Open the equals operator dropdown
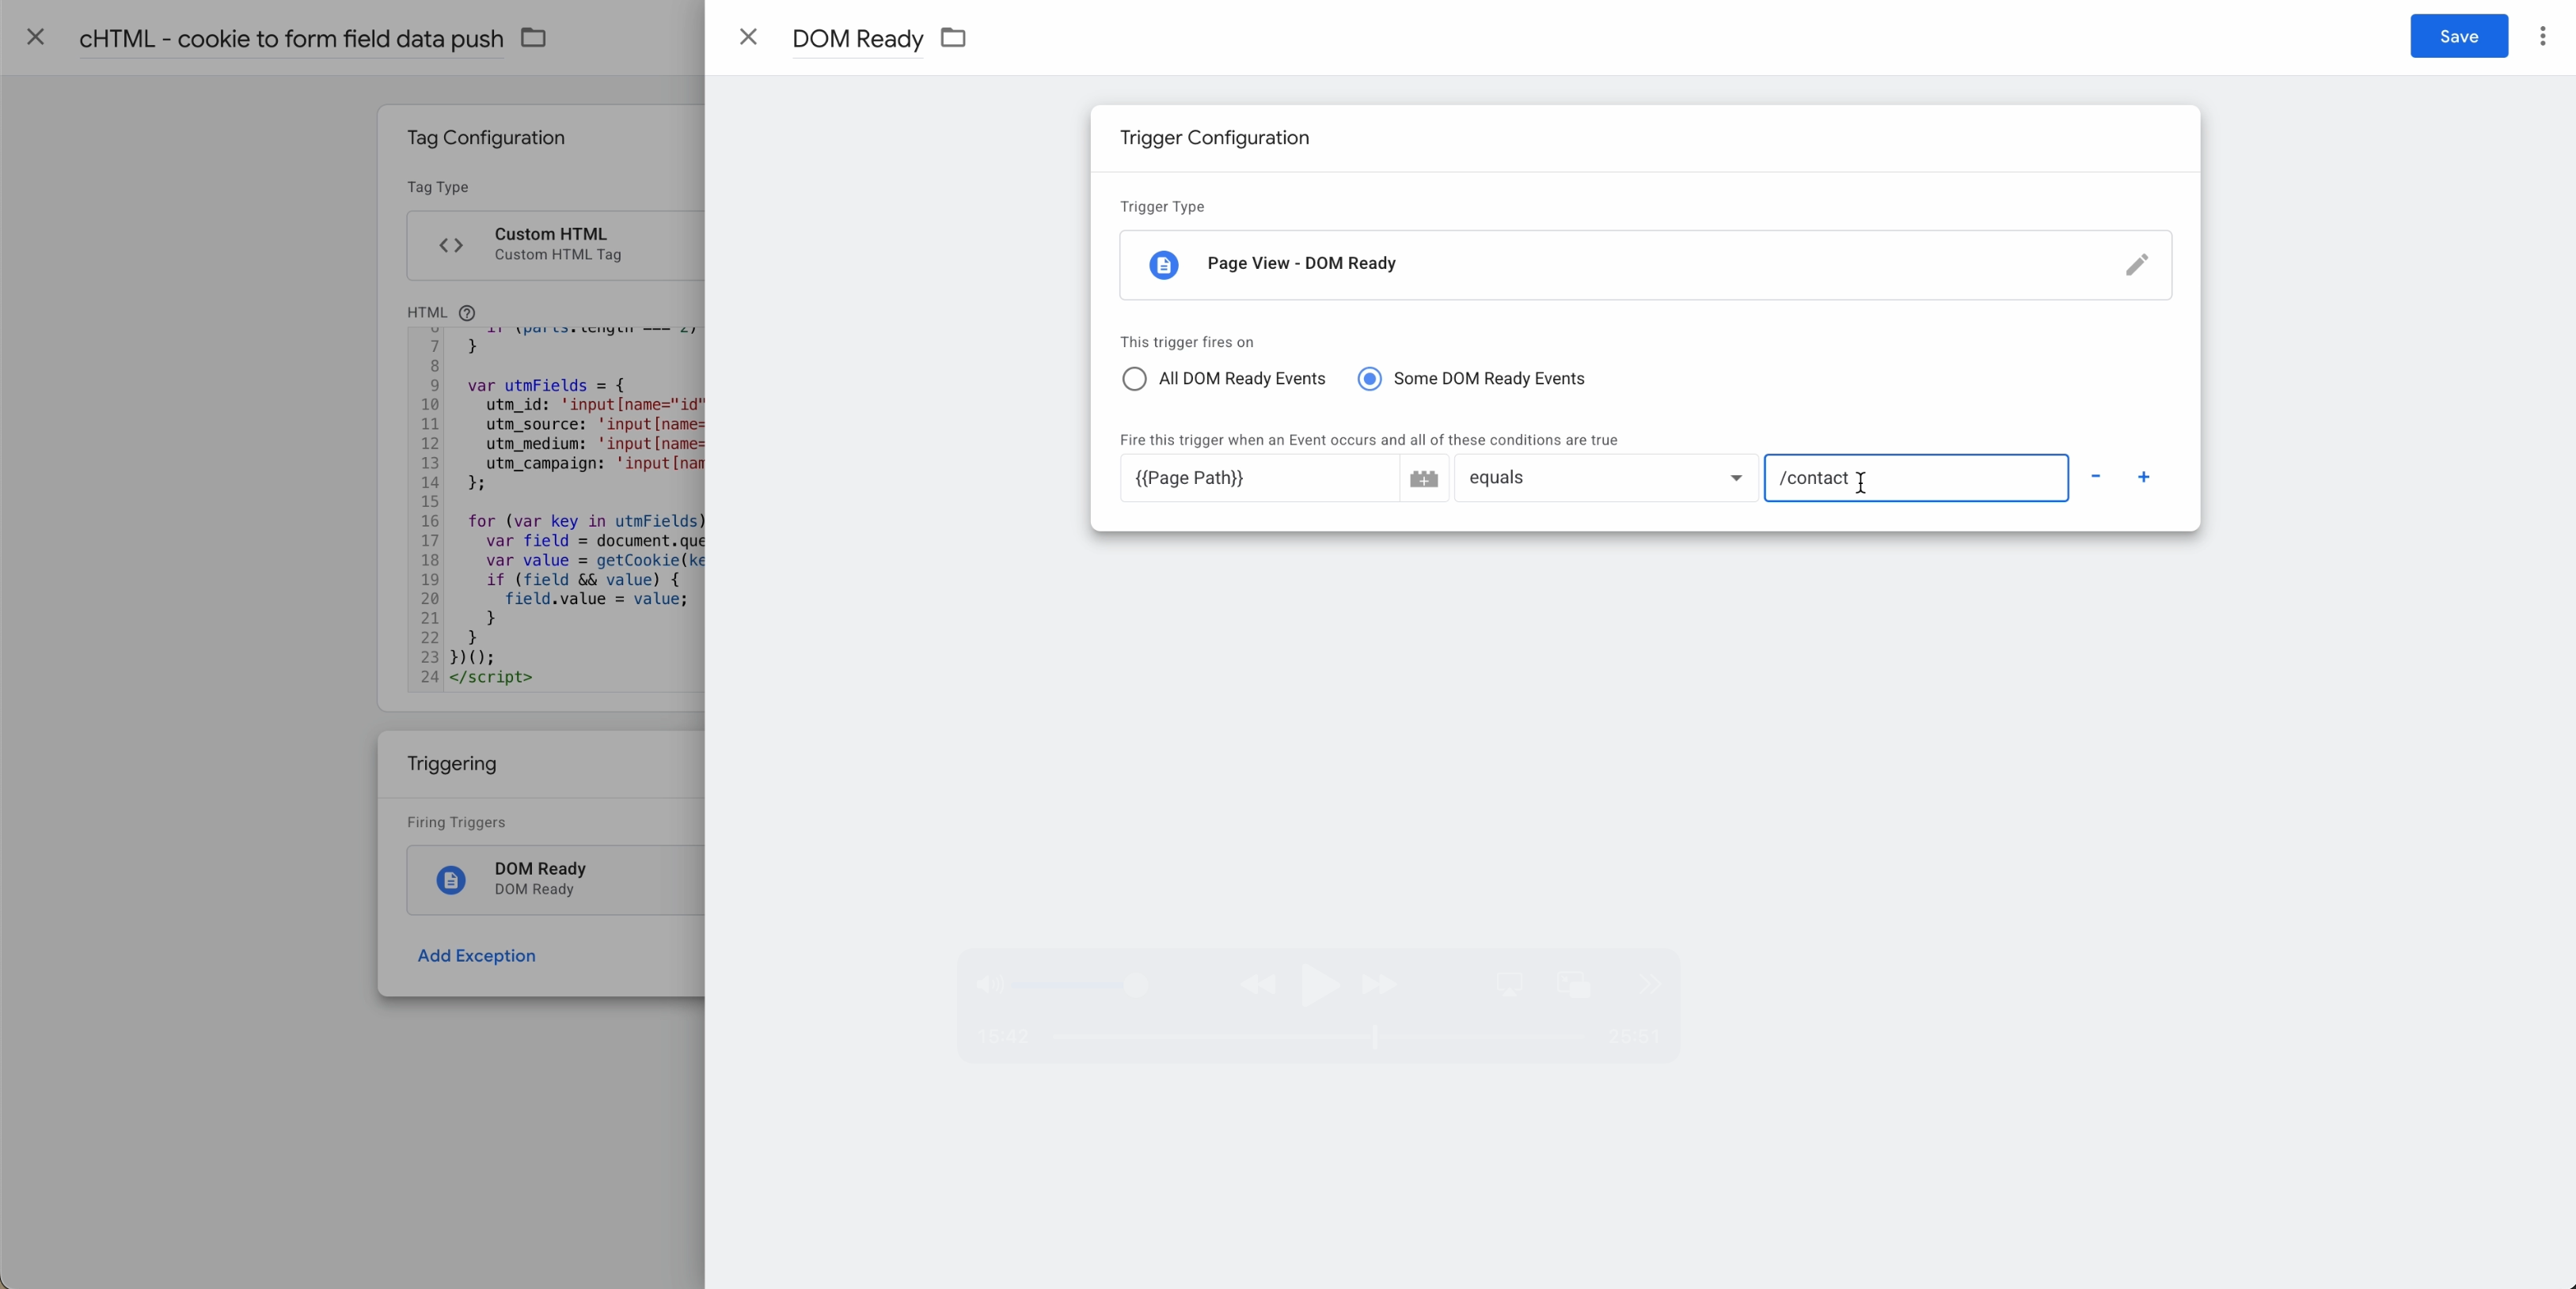The width and height of the screenshot is (2576, 1289). [x=1605, y=478]
